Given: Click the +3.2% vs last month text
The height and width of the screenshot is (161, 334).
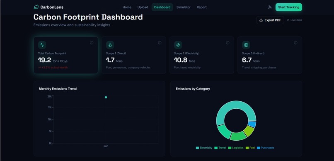Looking at the screenshot, I should pos(53,68).
